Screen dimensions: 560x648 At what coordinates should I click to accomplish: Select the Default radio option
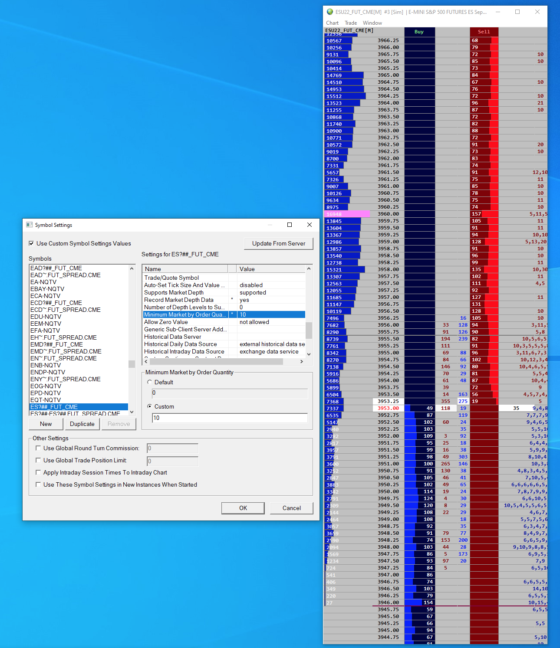coord(150,382)
